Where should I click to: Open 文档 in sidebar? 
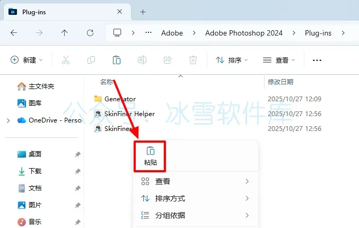[x=29, y=188]
